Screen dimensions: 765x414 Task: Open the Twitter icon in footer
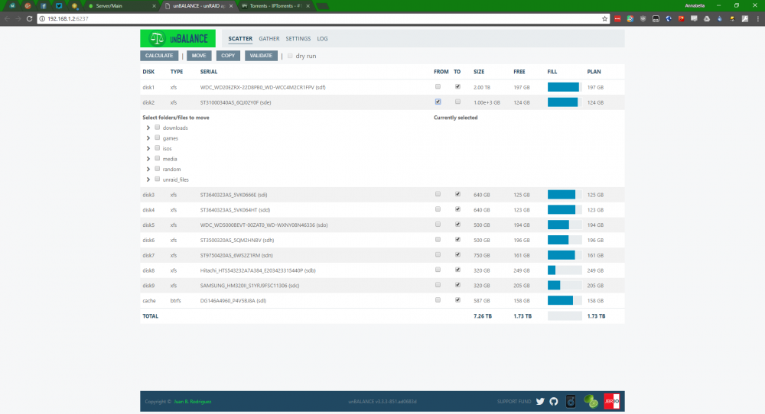click(x=540, y=401)
